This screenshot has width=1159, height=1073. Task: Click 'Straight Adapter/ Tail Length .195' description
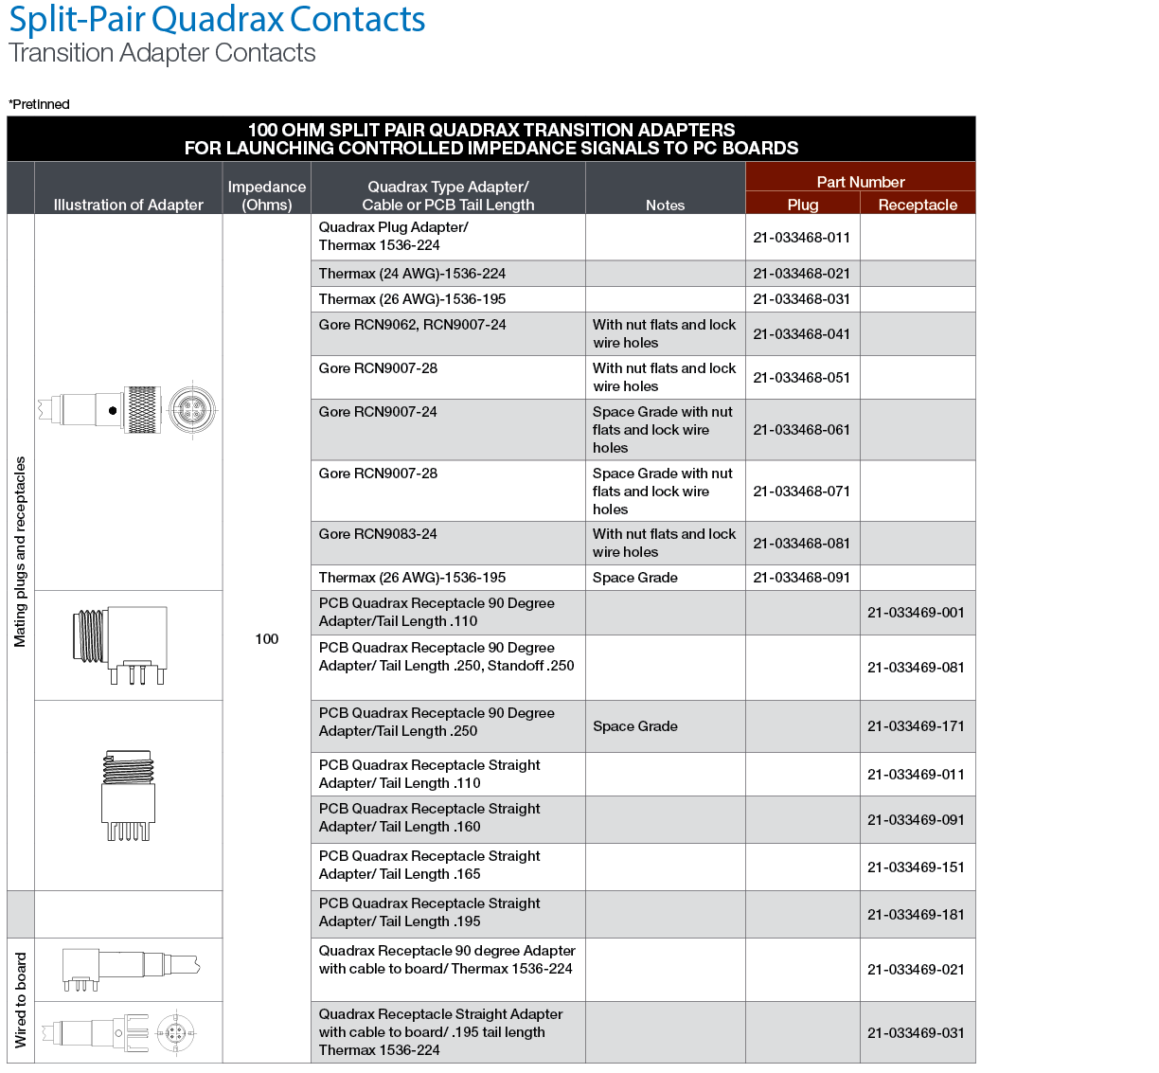[429, 912]
